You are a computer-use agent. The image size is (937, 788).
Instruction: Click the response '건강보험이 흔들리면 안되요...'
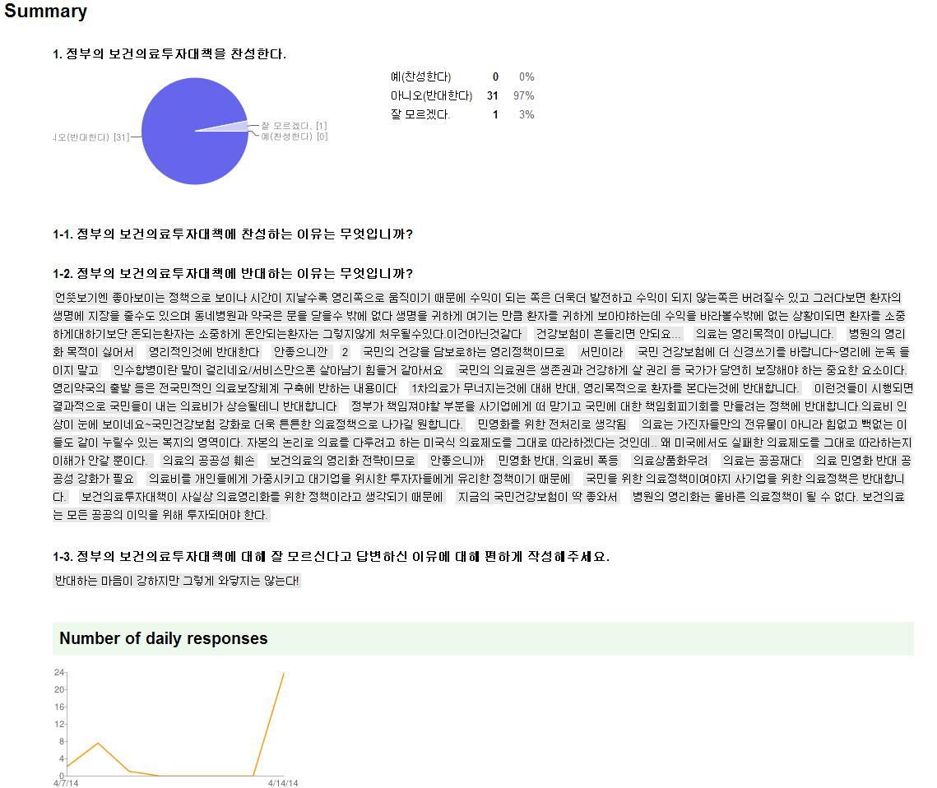point(607,334)
